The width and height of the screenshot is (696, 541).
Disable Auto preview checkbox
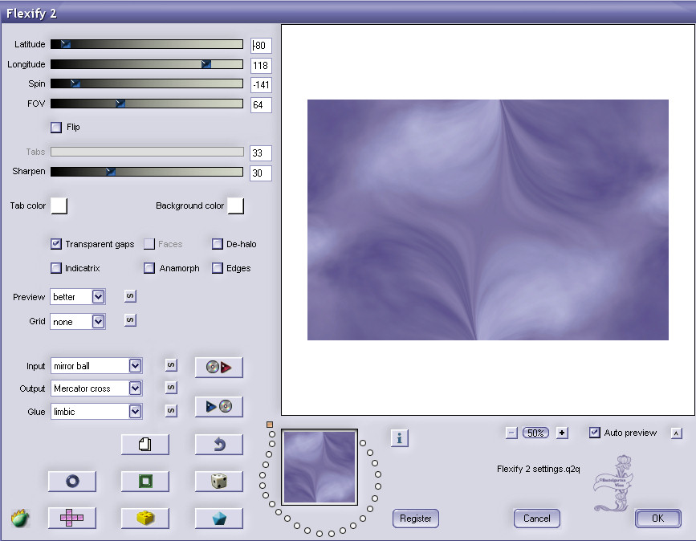tap(595, 433)
